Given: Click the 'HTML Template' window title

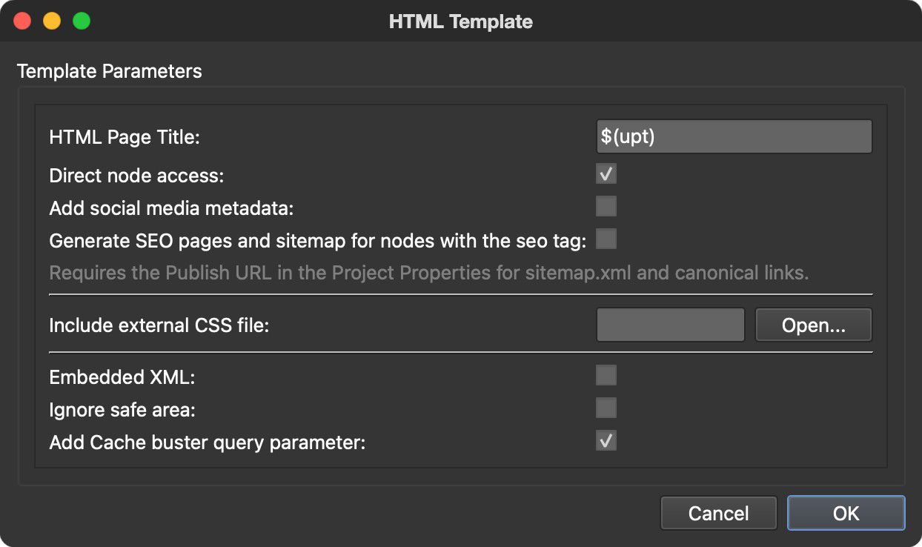Looking at the screenshot, I should click(x=461, y=21).
